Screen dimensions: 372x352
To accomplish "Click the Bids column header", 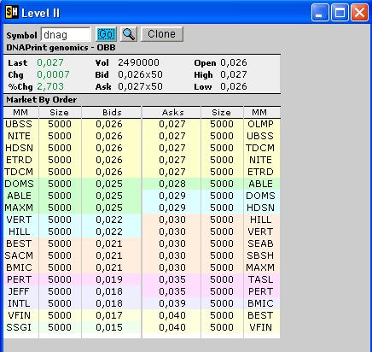I will pyautogui.click(x=112, y=112).
